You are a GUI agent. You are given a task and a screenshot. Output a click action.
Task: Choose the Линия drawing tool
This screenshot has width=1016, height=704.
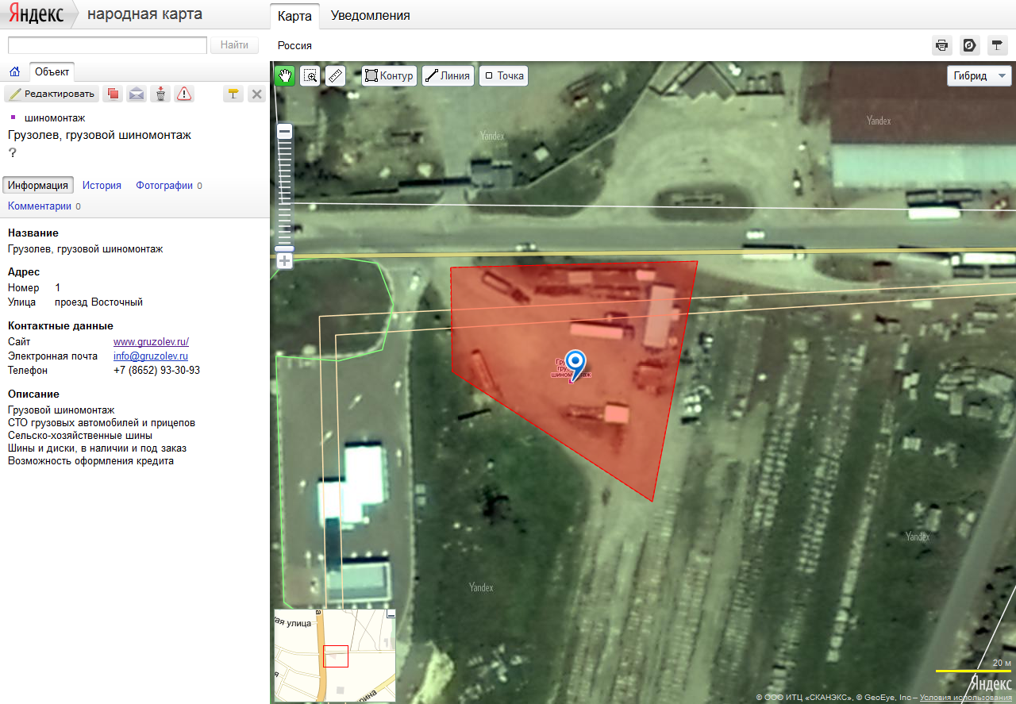click(448, 76)
